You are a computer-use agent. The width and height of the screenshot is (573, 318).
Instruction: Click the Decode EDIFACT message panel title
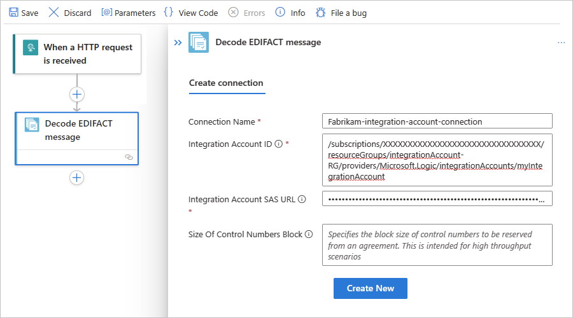coord(268,43)
